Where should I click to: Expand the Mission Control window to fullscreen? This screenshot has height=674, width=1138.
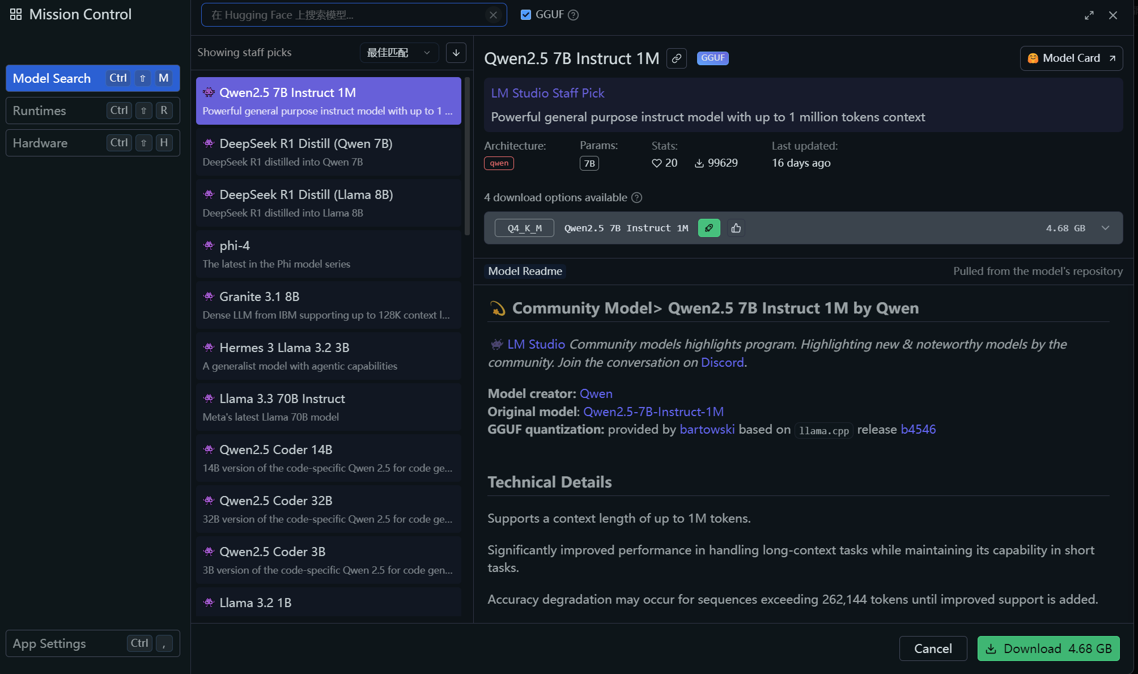click(x=1089, y=15)
